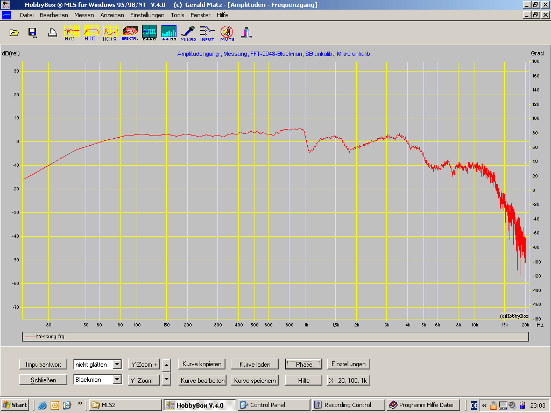Click Kurve bearbeiten button

[203, 380]
